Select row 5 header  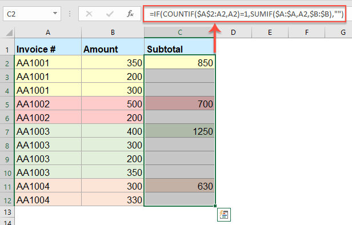click(x=7, y=103)
